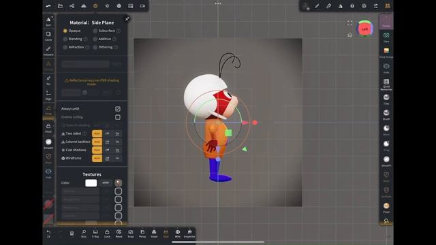Tap the Instance tool in left bar
This screenshot has width=436, height=245.
[48, 51]
